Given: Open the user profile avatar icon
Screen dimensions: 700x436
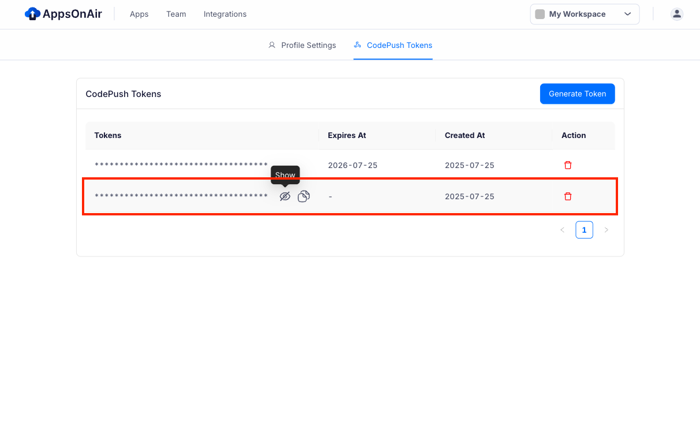Looking at the screenshot, I should coord(677,14).
